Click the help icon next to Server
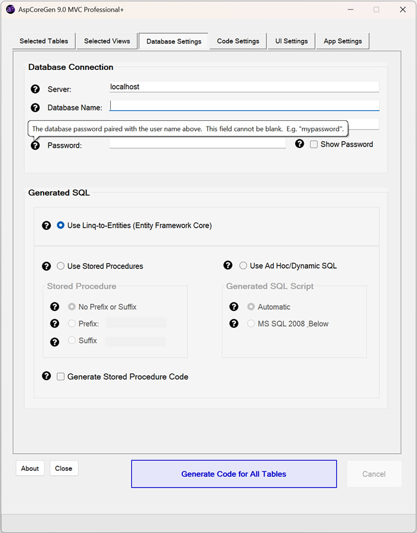 tap(35, 89)
